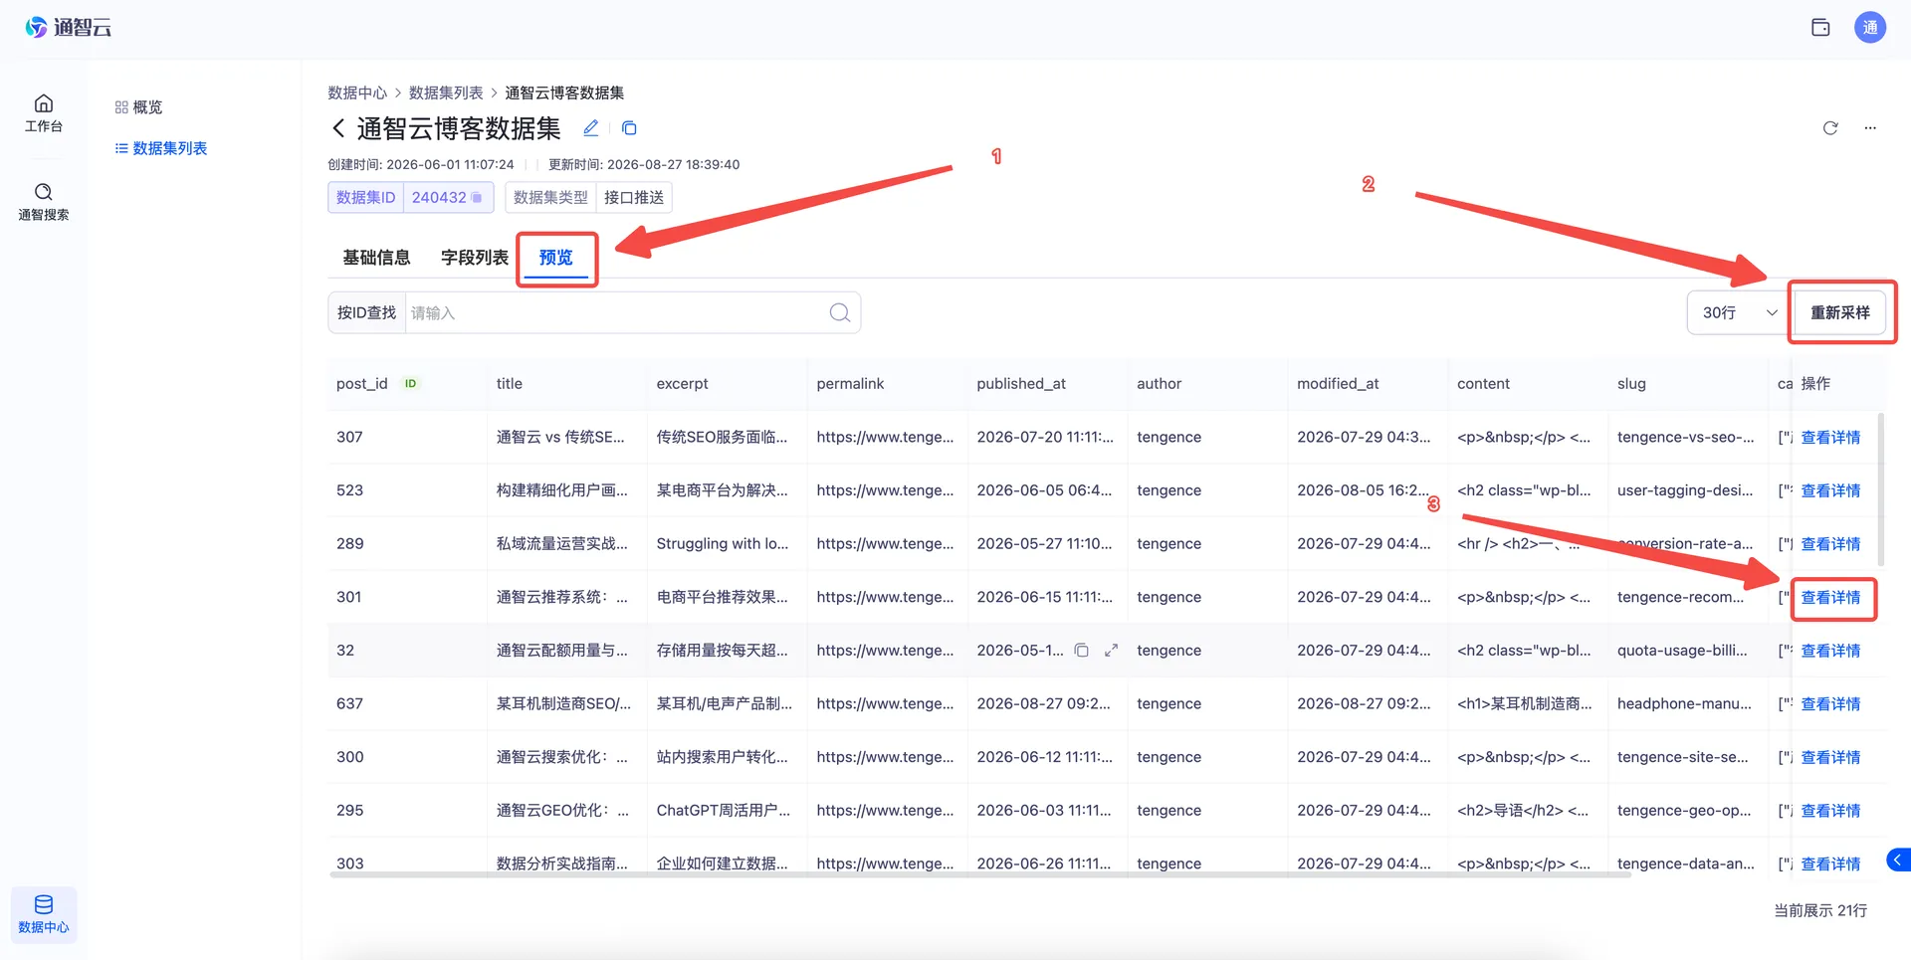View details for row 300

(x=1830, y=758)
